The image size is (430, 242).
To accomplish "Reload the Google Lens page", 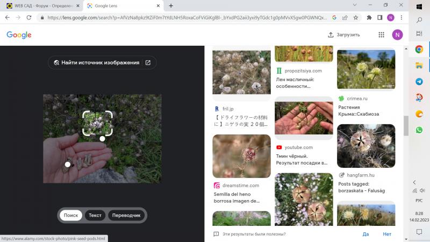I will [31, 17].
